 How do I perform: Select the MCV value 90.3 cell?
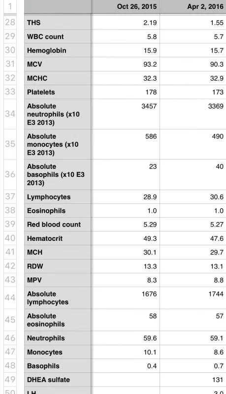(x=193, y=64)
